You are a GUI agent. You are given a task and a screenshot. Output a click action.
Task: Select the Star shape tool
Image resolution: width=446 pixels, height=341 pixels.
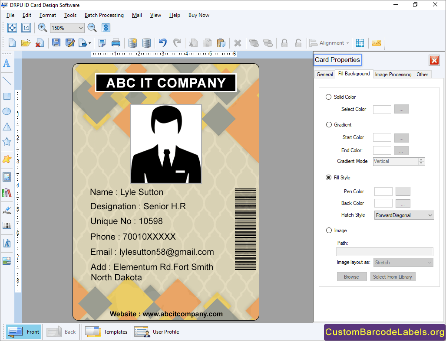(7, 142)
